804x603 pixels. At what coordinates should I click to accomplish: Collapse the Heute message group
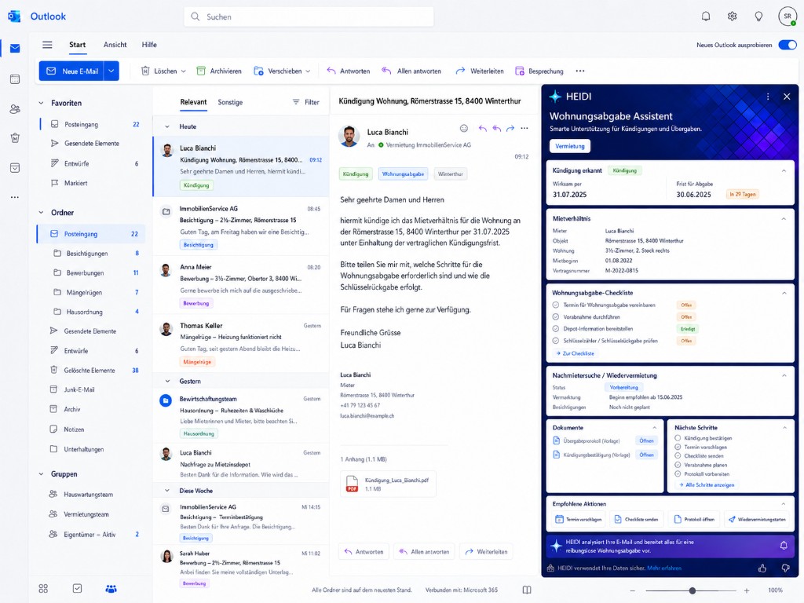(x=167, y=126)
